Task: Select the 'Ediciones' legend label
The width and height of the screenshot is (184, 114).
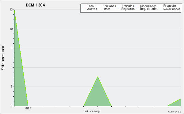Action: point(109,6)
